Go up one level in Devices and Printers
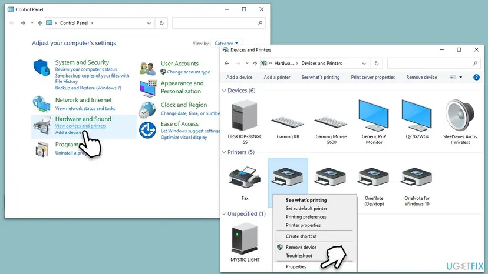This screenshot has width=488, height=274. click(x=255, y=64)
